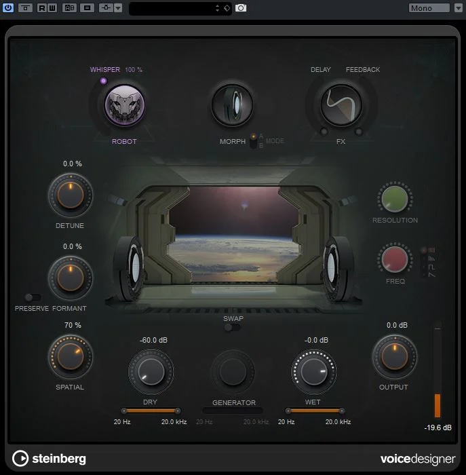Click the Detune 0.0 % value
Screen dimensions: 466x475
[73, 164]
